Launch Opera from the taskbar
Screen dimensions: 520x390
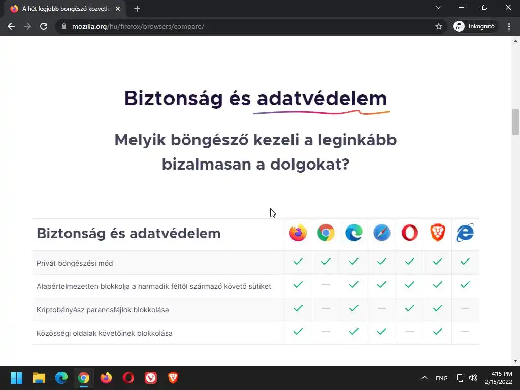pyautogui.click(x=128, y=378)
